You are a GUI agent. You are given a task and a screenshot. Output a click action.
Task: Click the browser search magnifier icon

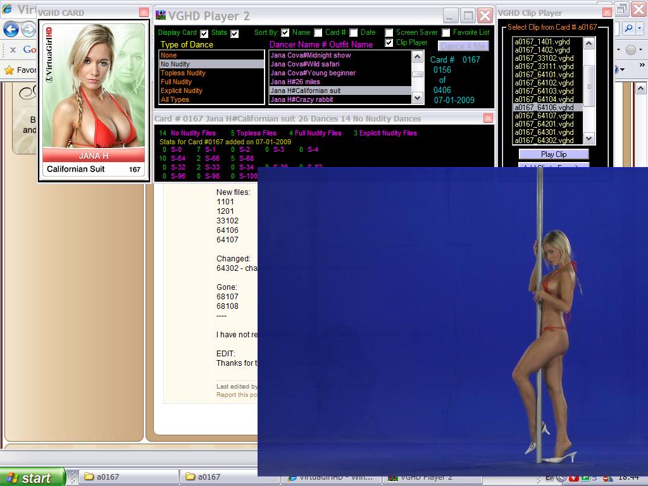[x=628, y=28]
